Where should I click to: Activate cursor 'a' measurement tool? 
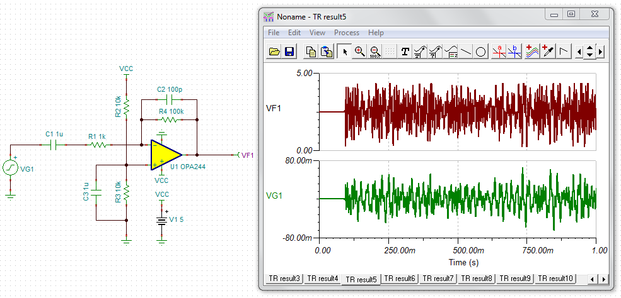(x=499, y=52)
